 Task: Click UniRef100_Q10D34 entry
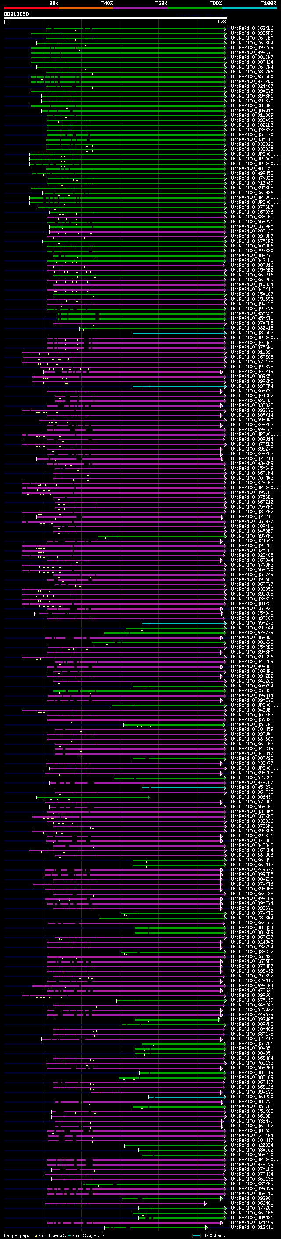pyautogui.click(x=252, y=285)
